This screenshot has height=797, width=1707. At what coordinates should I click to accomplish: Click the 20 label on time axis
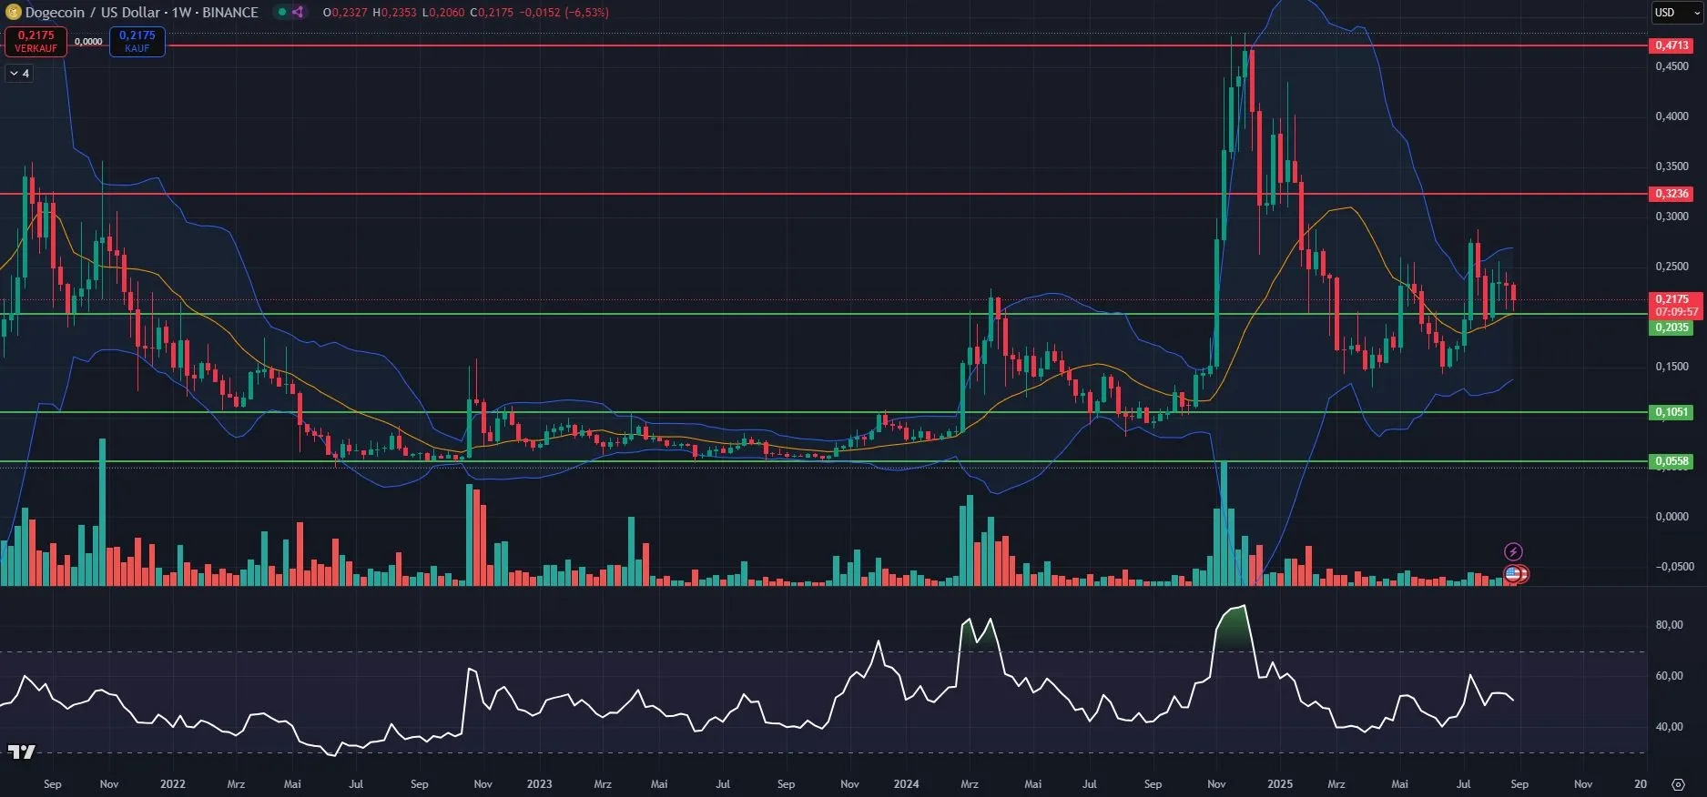tap(1641, 784)
